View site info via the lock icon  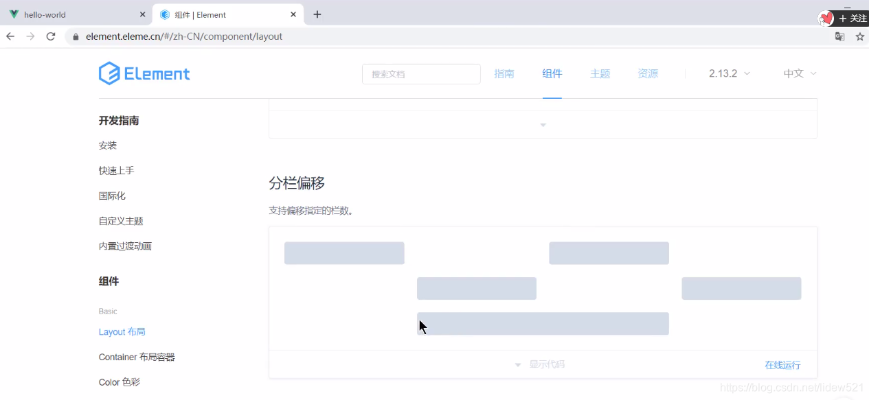pyautogui.click(x=76, y=36)
